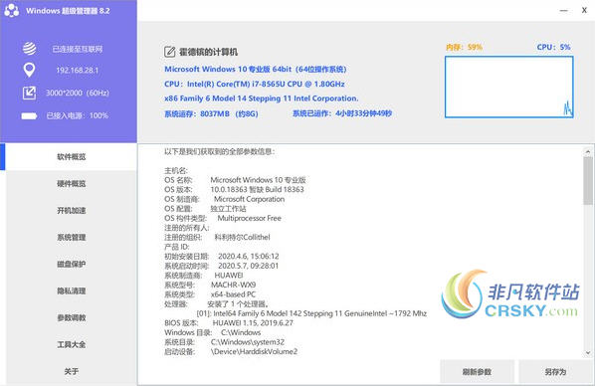Click the Windows Super Manager logo icon
595x386 pixels.
[x=11, y=11]
